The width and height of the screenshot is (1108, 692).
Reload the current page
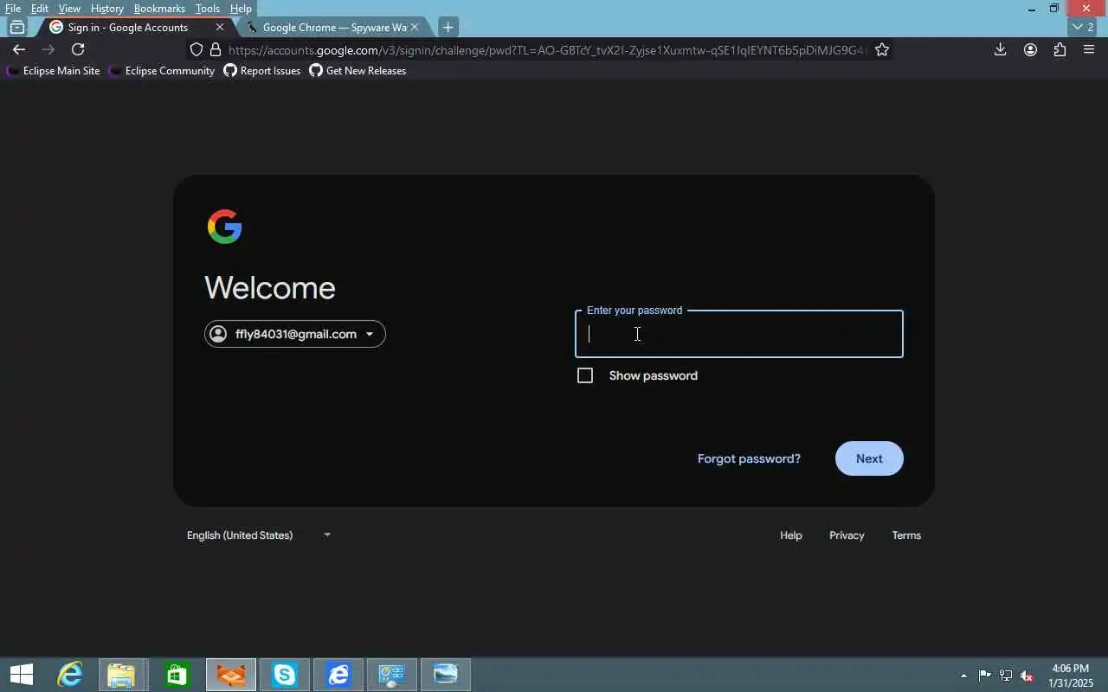click(x=78, y=49)
